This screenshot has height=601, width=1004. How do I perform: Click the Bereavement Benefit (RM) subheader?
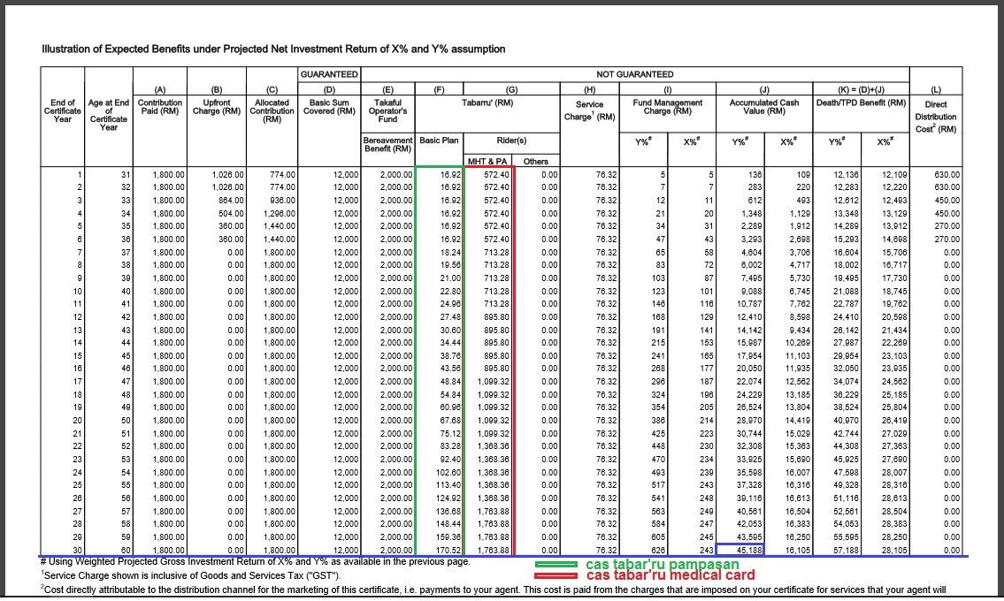point(387,144)
